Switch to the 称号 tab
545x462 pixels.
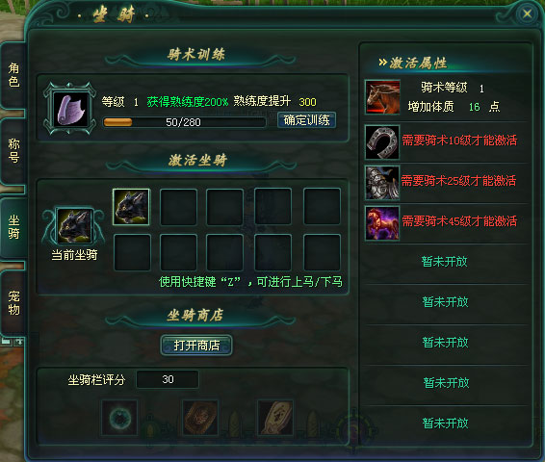tap(13, 150)
